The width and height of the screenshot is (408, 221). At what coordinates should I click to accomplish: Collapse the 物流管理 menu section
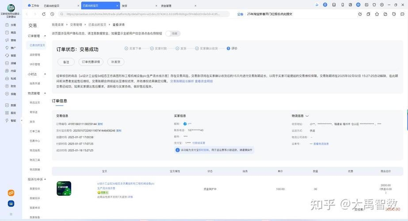[x=45, y=93]
